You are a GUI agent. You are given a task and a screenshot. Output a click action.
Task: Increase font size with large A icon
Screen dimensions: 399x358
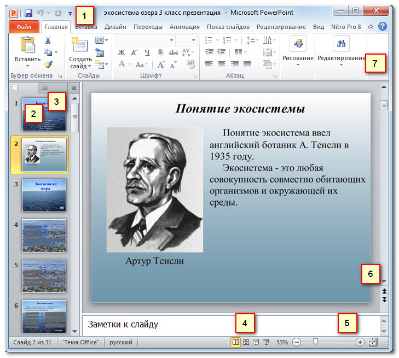[x=161, y=65]
